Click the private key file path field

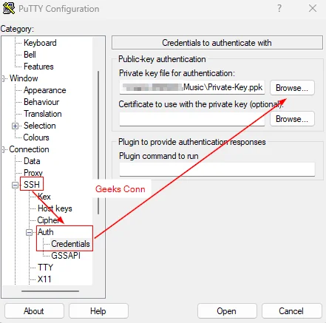(x=192, y=87)
